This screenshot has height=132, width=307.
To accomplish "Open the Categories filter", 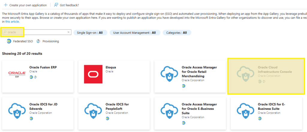I will point(177,33).
